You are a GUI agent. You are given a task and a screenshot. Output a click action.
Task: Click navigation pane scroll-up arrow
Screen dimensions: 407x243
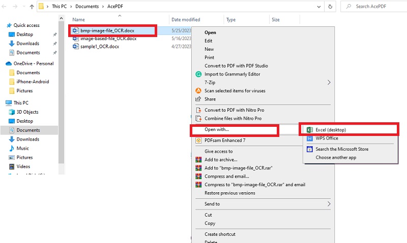[61, 18]
